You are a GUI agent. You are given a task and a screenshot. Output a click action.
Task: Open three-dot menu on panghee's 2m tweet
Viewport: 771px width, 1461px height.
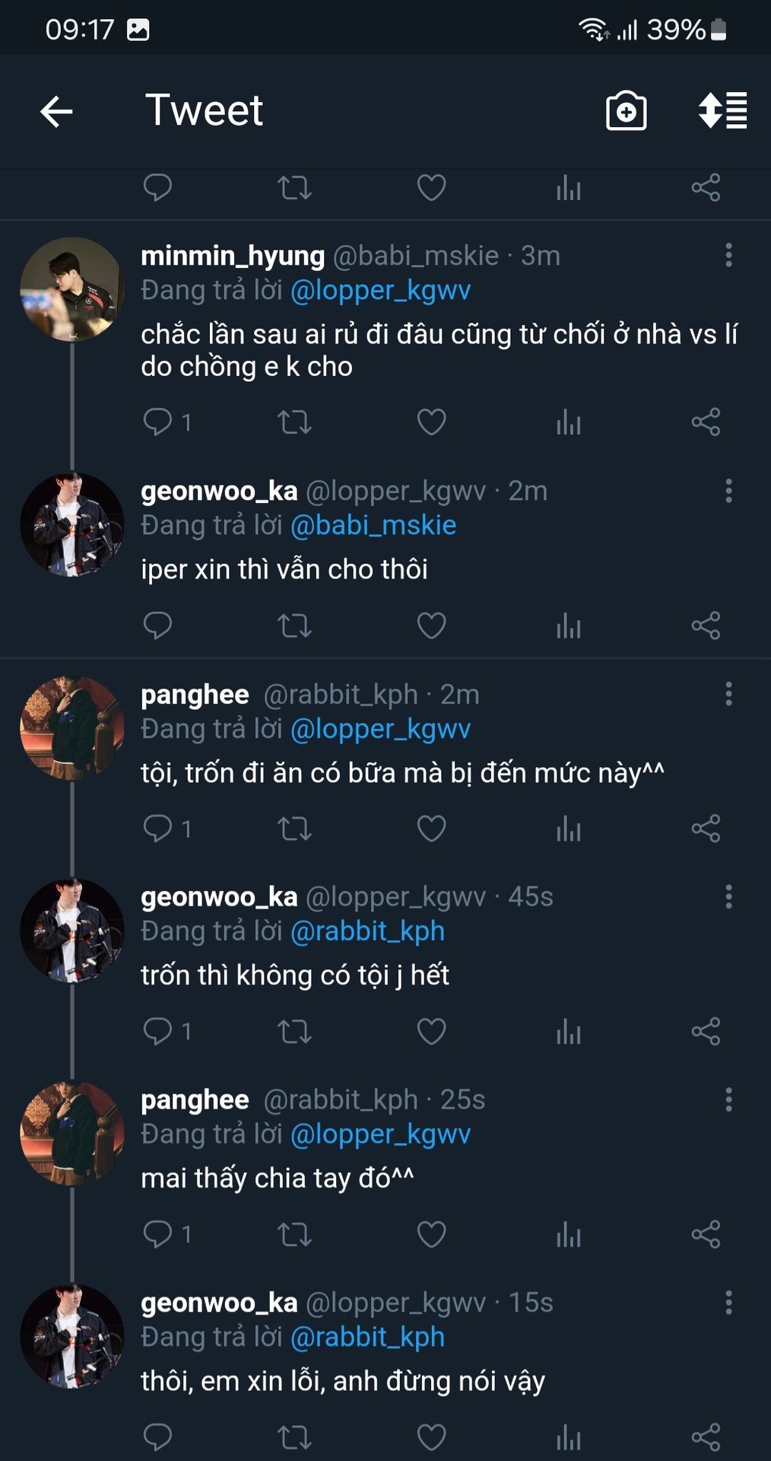pyautogui.click(x=728, y=694)
